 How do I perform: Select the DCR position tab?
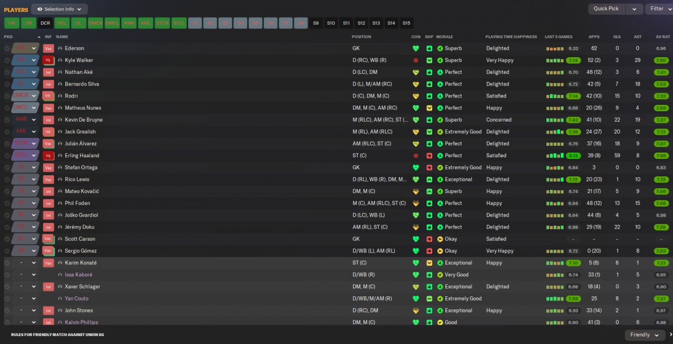click(45, 23)
